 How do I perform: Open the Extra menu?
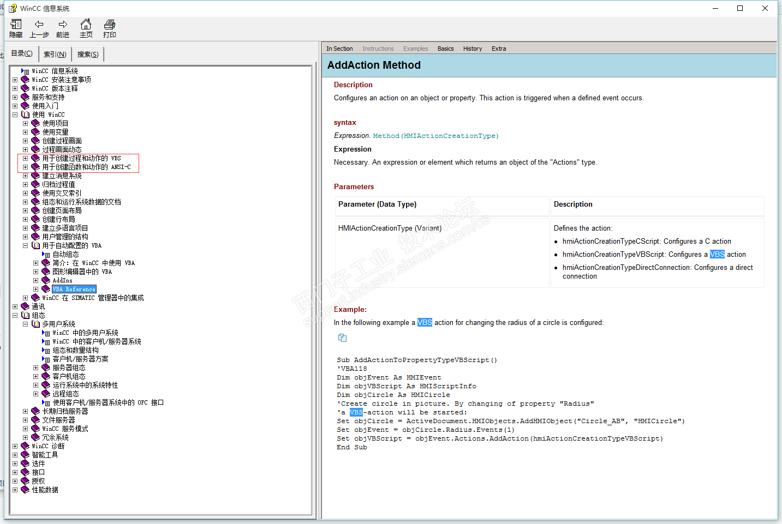point(499,49)
